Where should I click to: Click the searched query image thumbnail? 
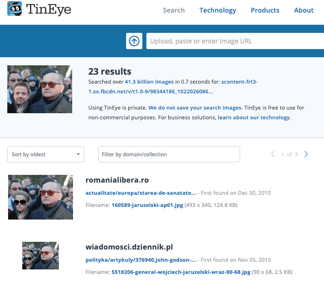tap(40, 89)
